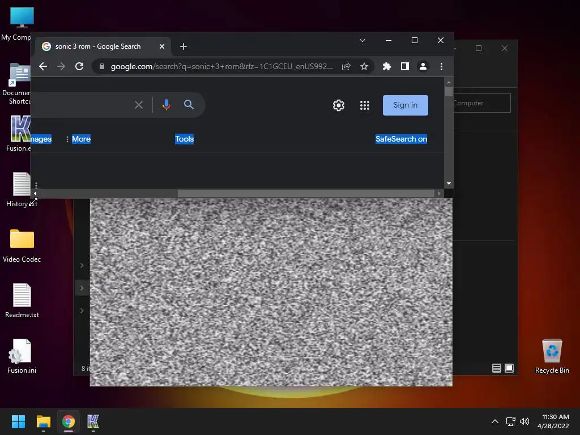Show hidden icons in system tray

(x=494, y=421)
